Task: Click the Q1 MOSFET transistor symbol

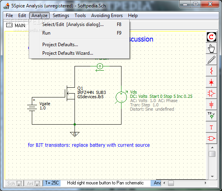Action: pos(70,93)
